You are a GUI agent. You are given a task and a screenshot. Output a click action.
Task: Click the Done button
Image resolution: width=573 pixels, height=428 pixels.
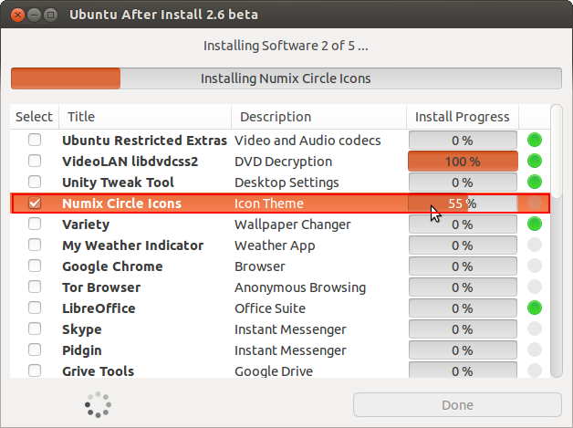457,405
